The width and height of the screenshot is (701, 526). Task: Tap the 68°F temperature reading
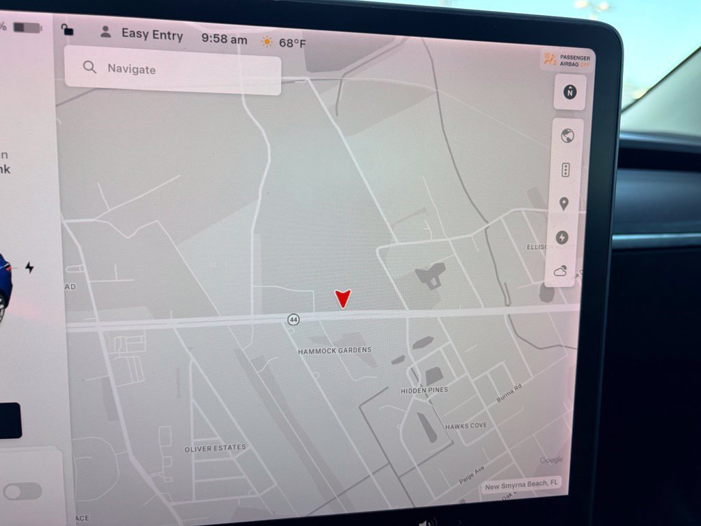coord(292,43)
